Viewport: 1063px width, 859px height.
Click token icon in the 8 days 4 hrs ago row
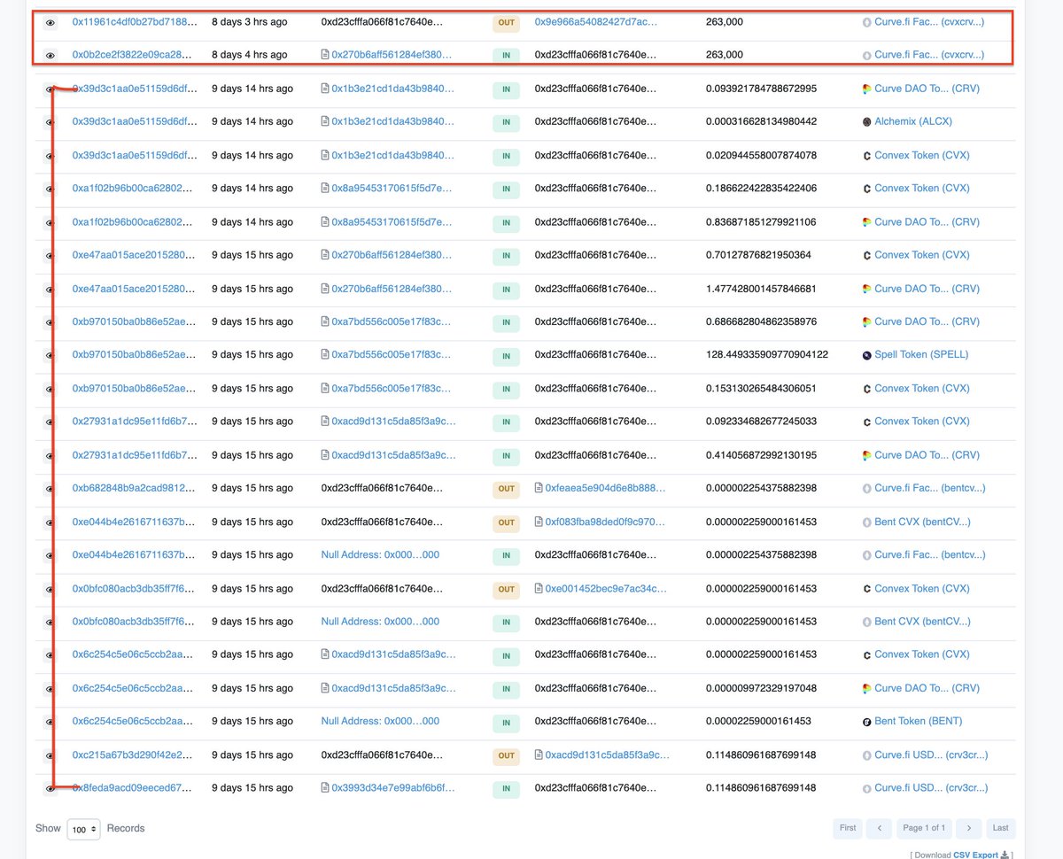(867, 55)
